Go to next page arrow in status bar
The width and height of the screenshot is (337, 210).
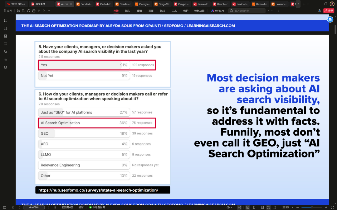pyautogui.click(x=49, y=207)
